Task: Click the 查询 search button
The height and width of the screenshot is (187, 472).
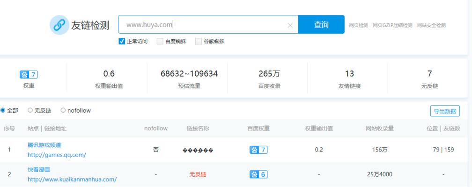Action: tap(321, 24)
